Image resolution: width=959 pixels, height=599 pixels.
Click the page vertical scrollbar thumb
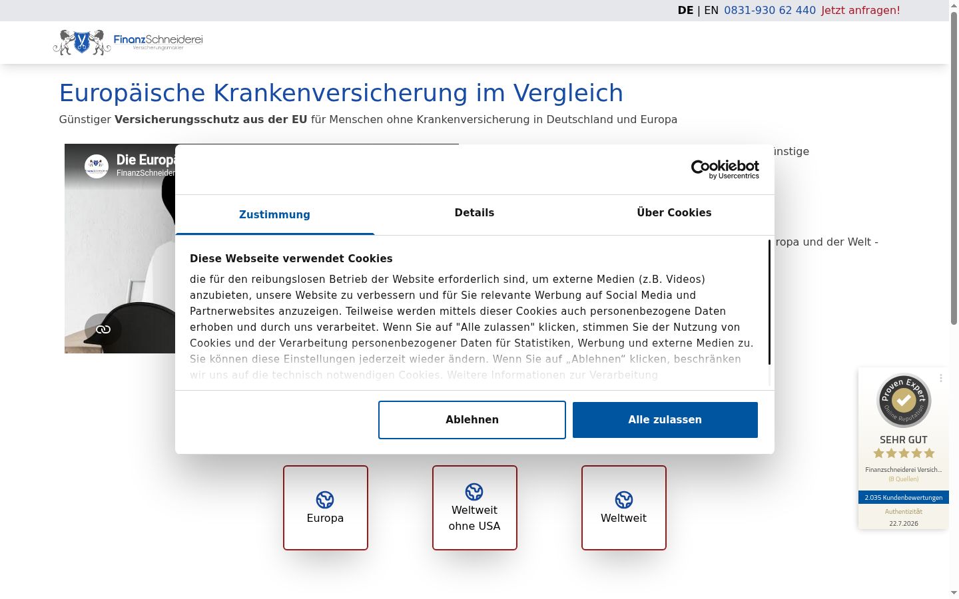954,167
